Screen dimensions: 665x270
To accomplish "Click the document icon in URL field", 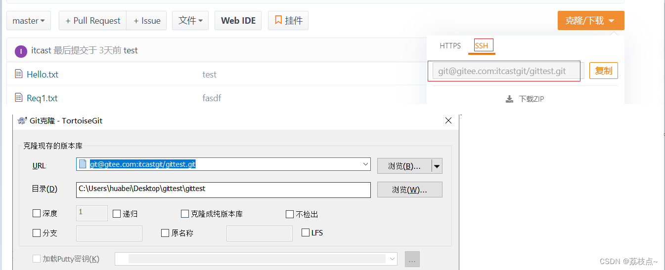I will point(83,164).
